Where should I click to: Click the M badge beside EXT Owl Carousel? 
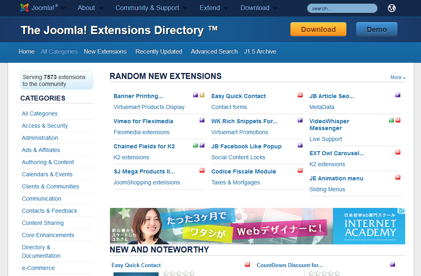[x=398, y=152]
